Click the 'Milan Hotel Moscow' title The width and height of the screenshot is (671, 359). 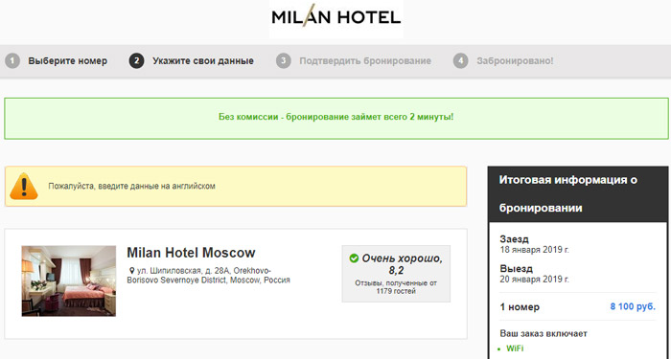coord(191,253)
